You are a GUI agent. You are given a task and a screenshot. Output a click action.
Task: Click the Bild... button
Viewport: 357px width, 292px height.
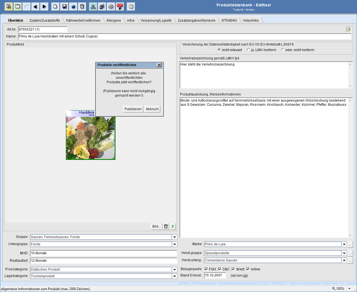pos(157,226)
